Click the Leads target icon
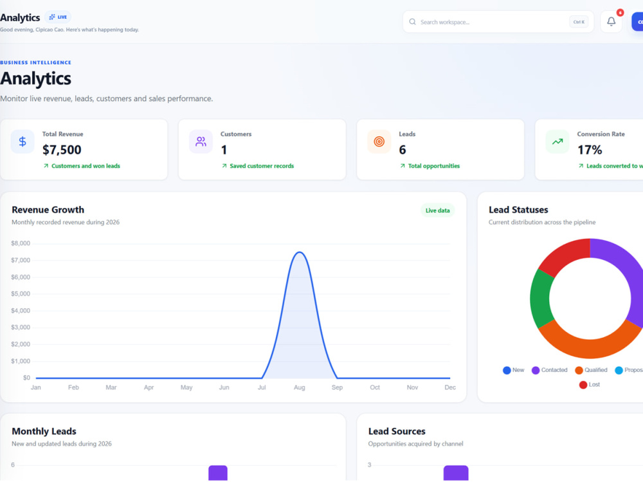This screenshot has width=643, height=482. (x=379, y=142)
